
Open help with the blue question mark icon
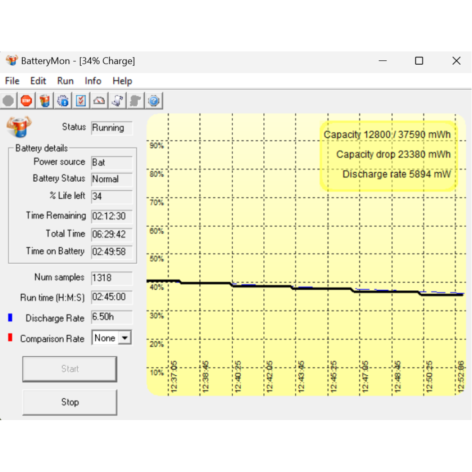tap(154, 101)
